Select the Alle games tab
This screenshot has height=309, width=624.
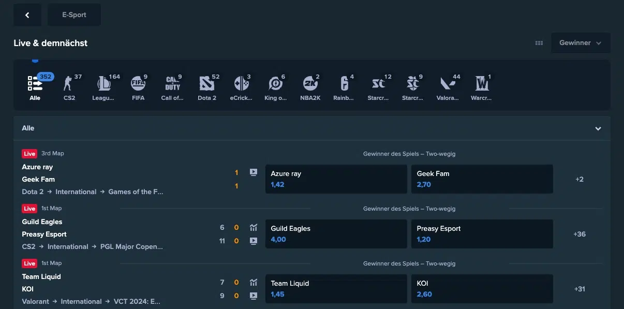35,83
